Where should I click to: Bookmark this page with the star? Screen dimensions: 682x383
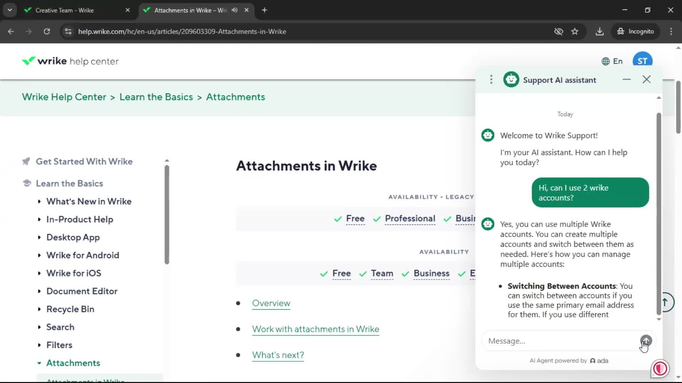tap(575, 32)
